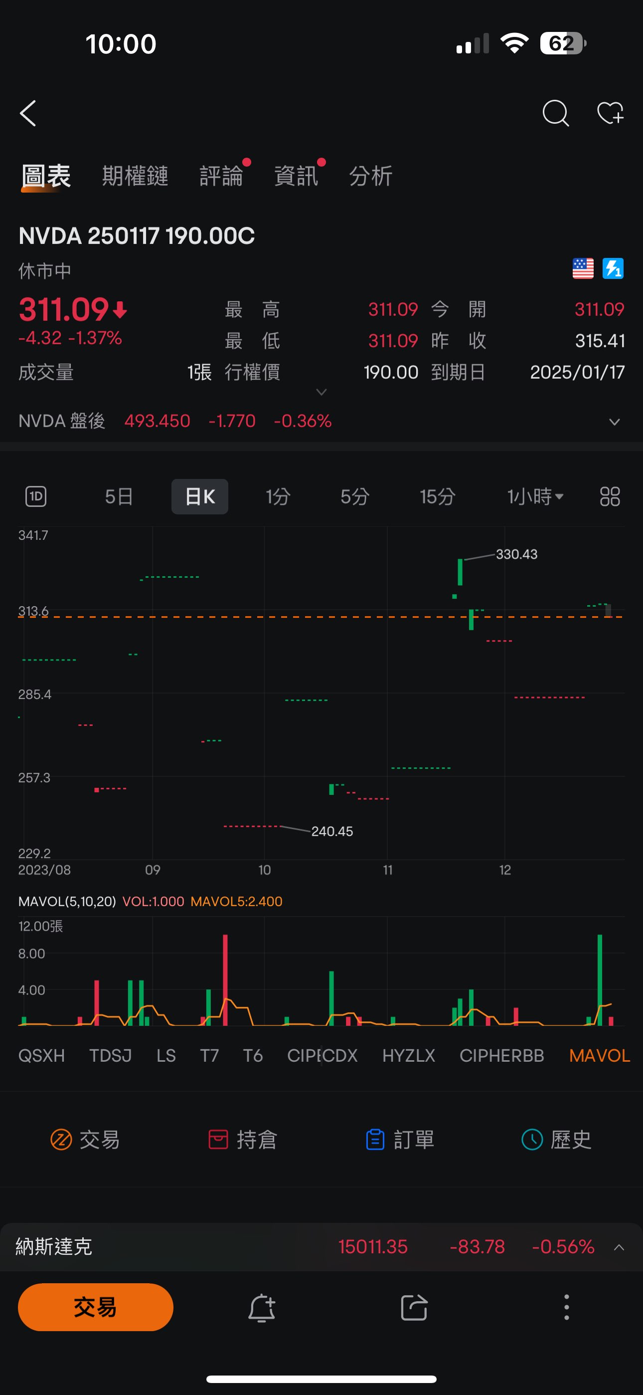Select the 日K chart period
This screenshot has width=643, height=1395.
point(200,496)
